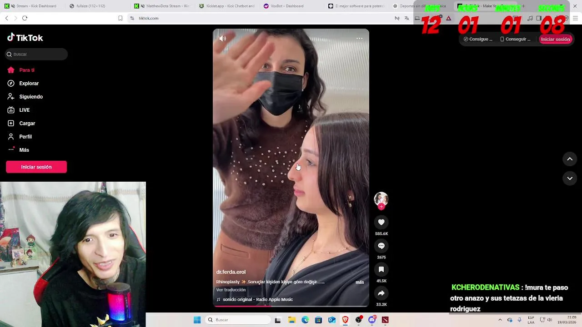The width and height of the screenshot is (582, 327).
Task: Open Microsoft Edge from the taskbar
Action: 305,320
